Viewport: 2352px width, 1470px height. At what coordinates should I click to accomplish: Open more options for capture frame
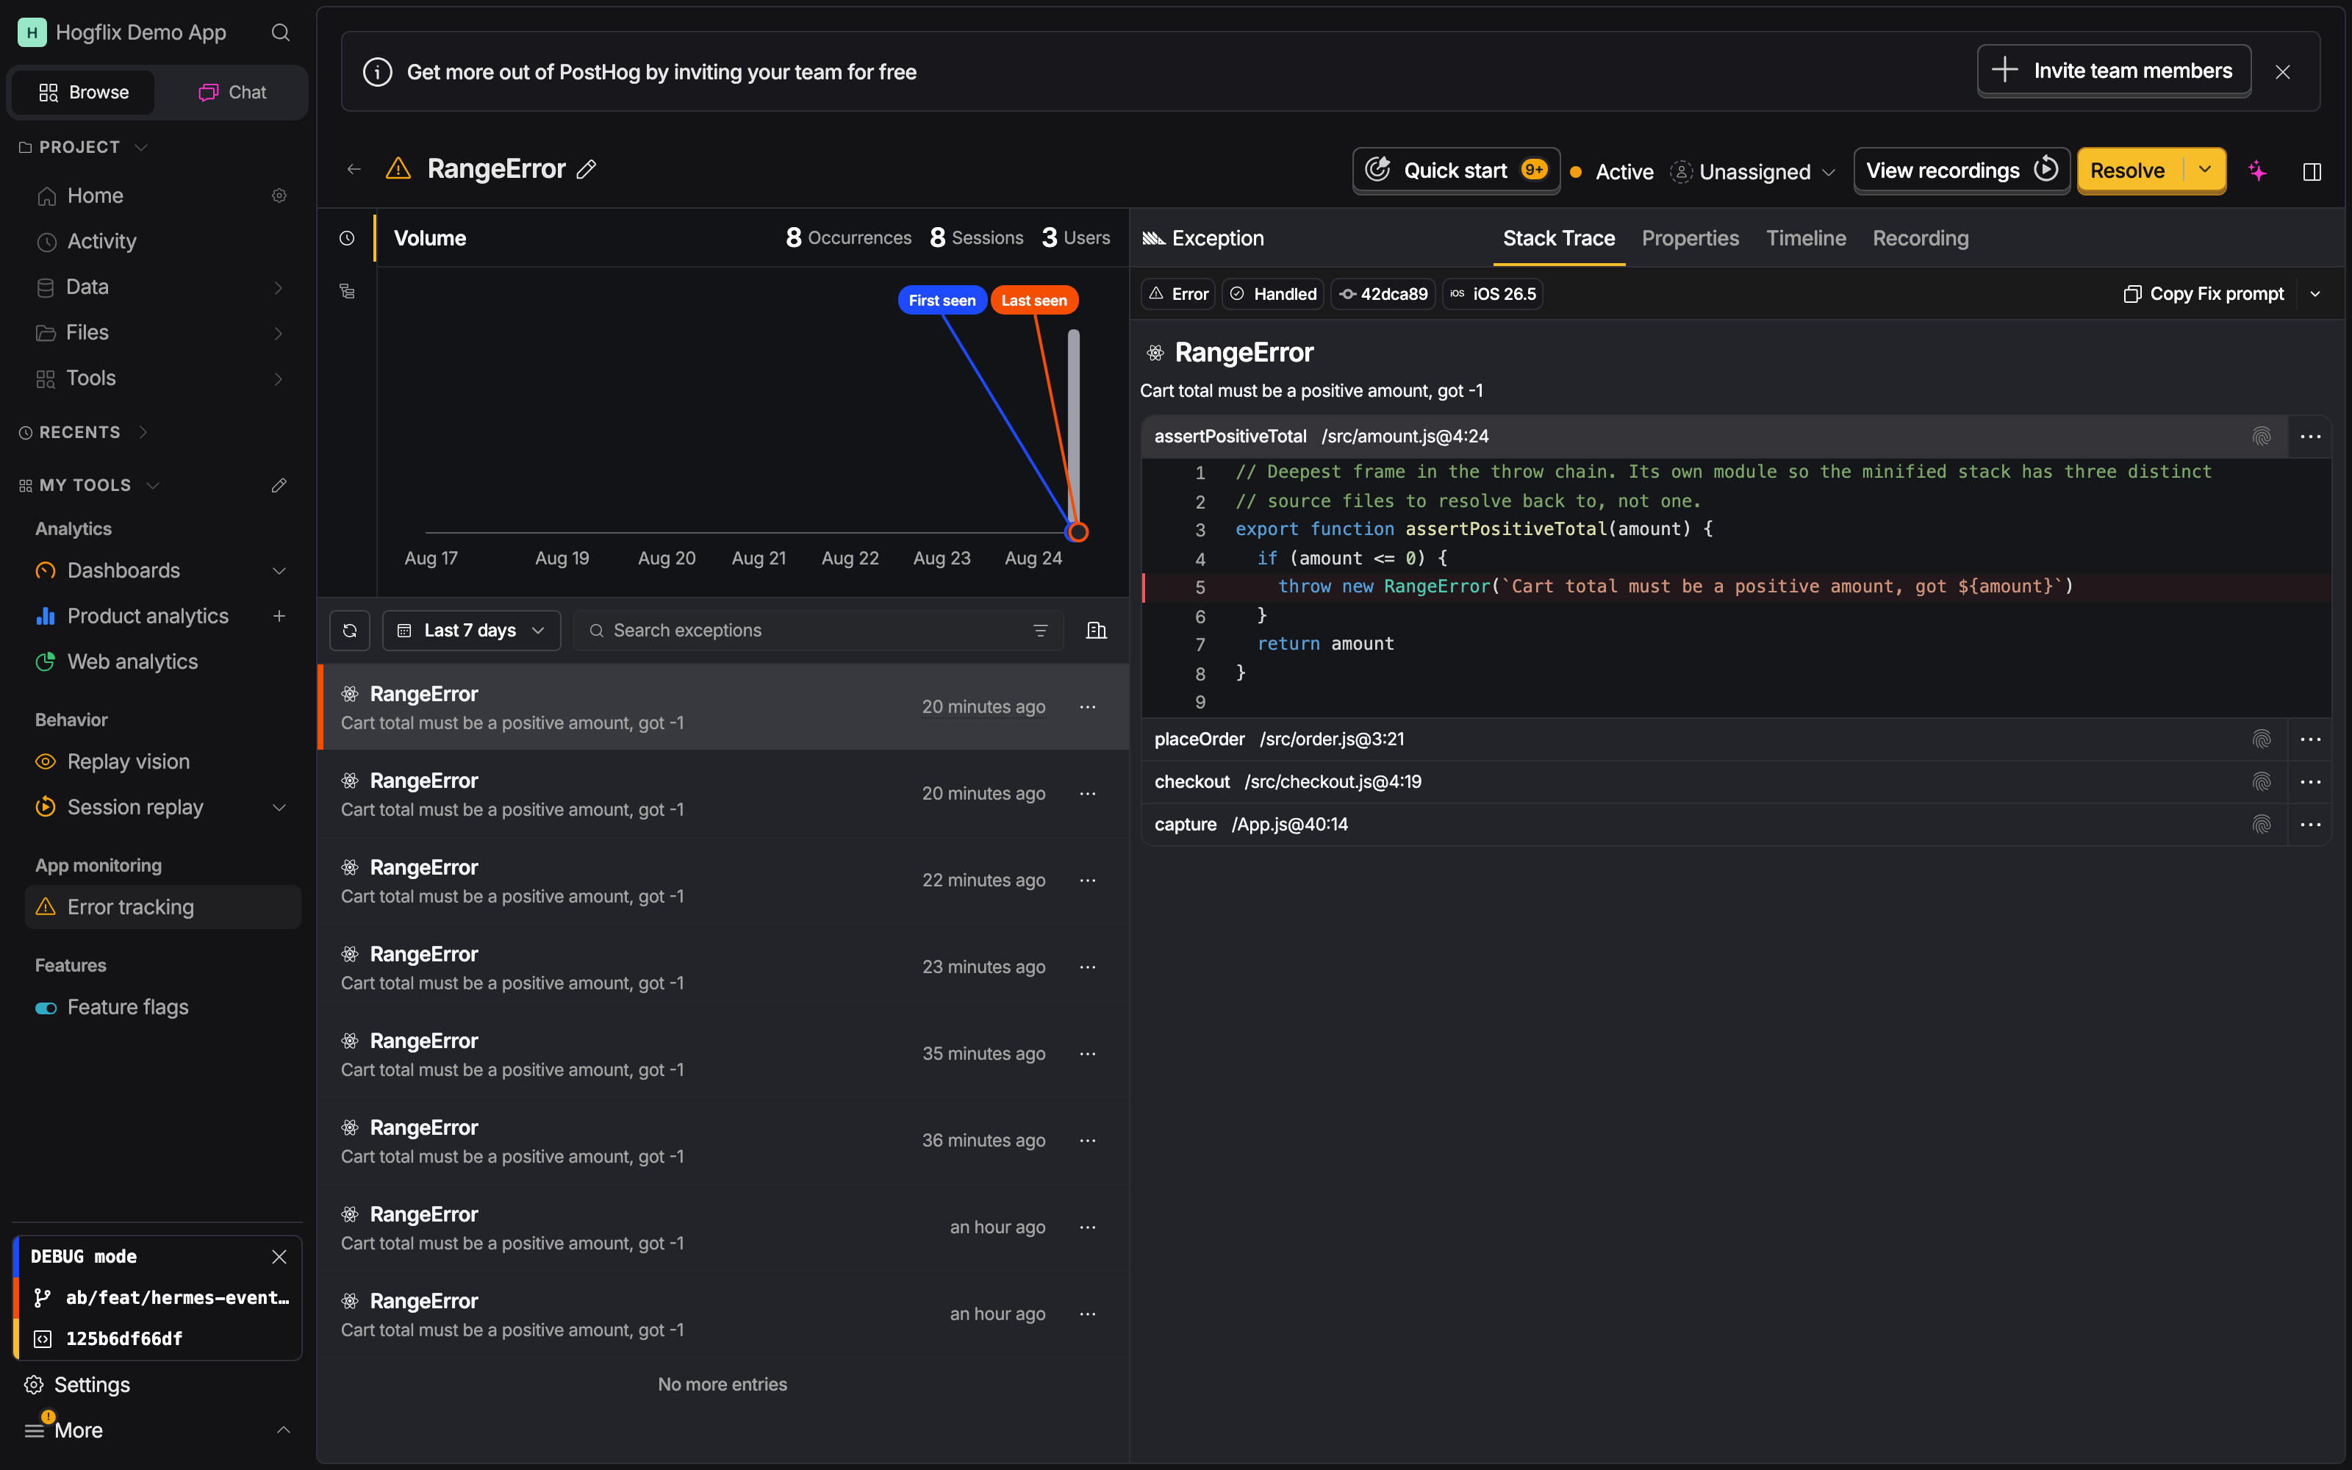point(2310,825)
